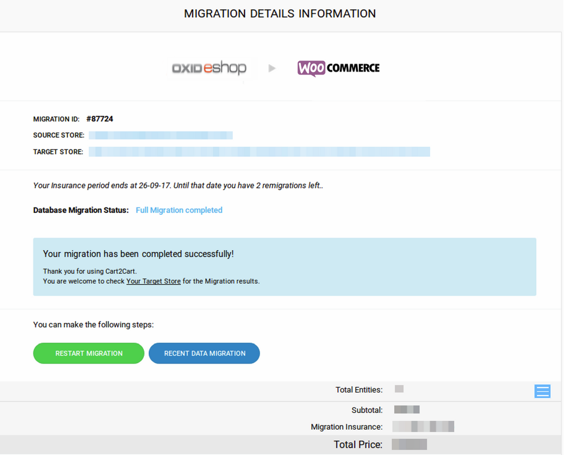The height and width of the screenshot is (455, 564).
Task: Click the insurance period ends notice text
Action: click(178, 185)
